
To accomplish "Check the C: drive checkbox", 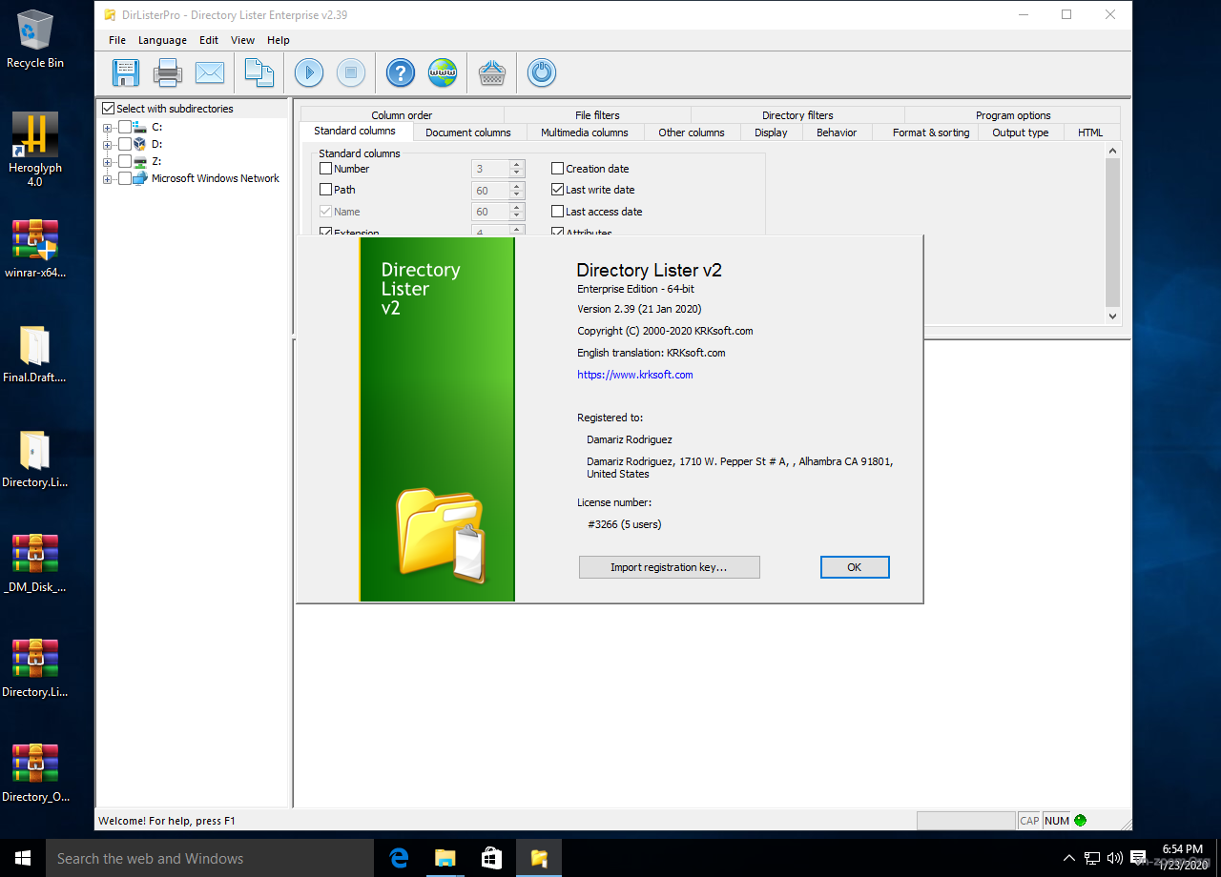I will pyautogui.click(x=125, y=127).
